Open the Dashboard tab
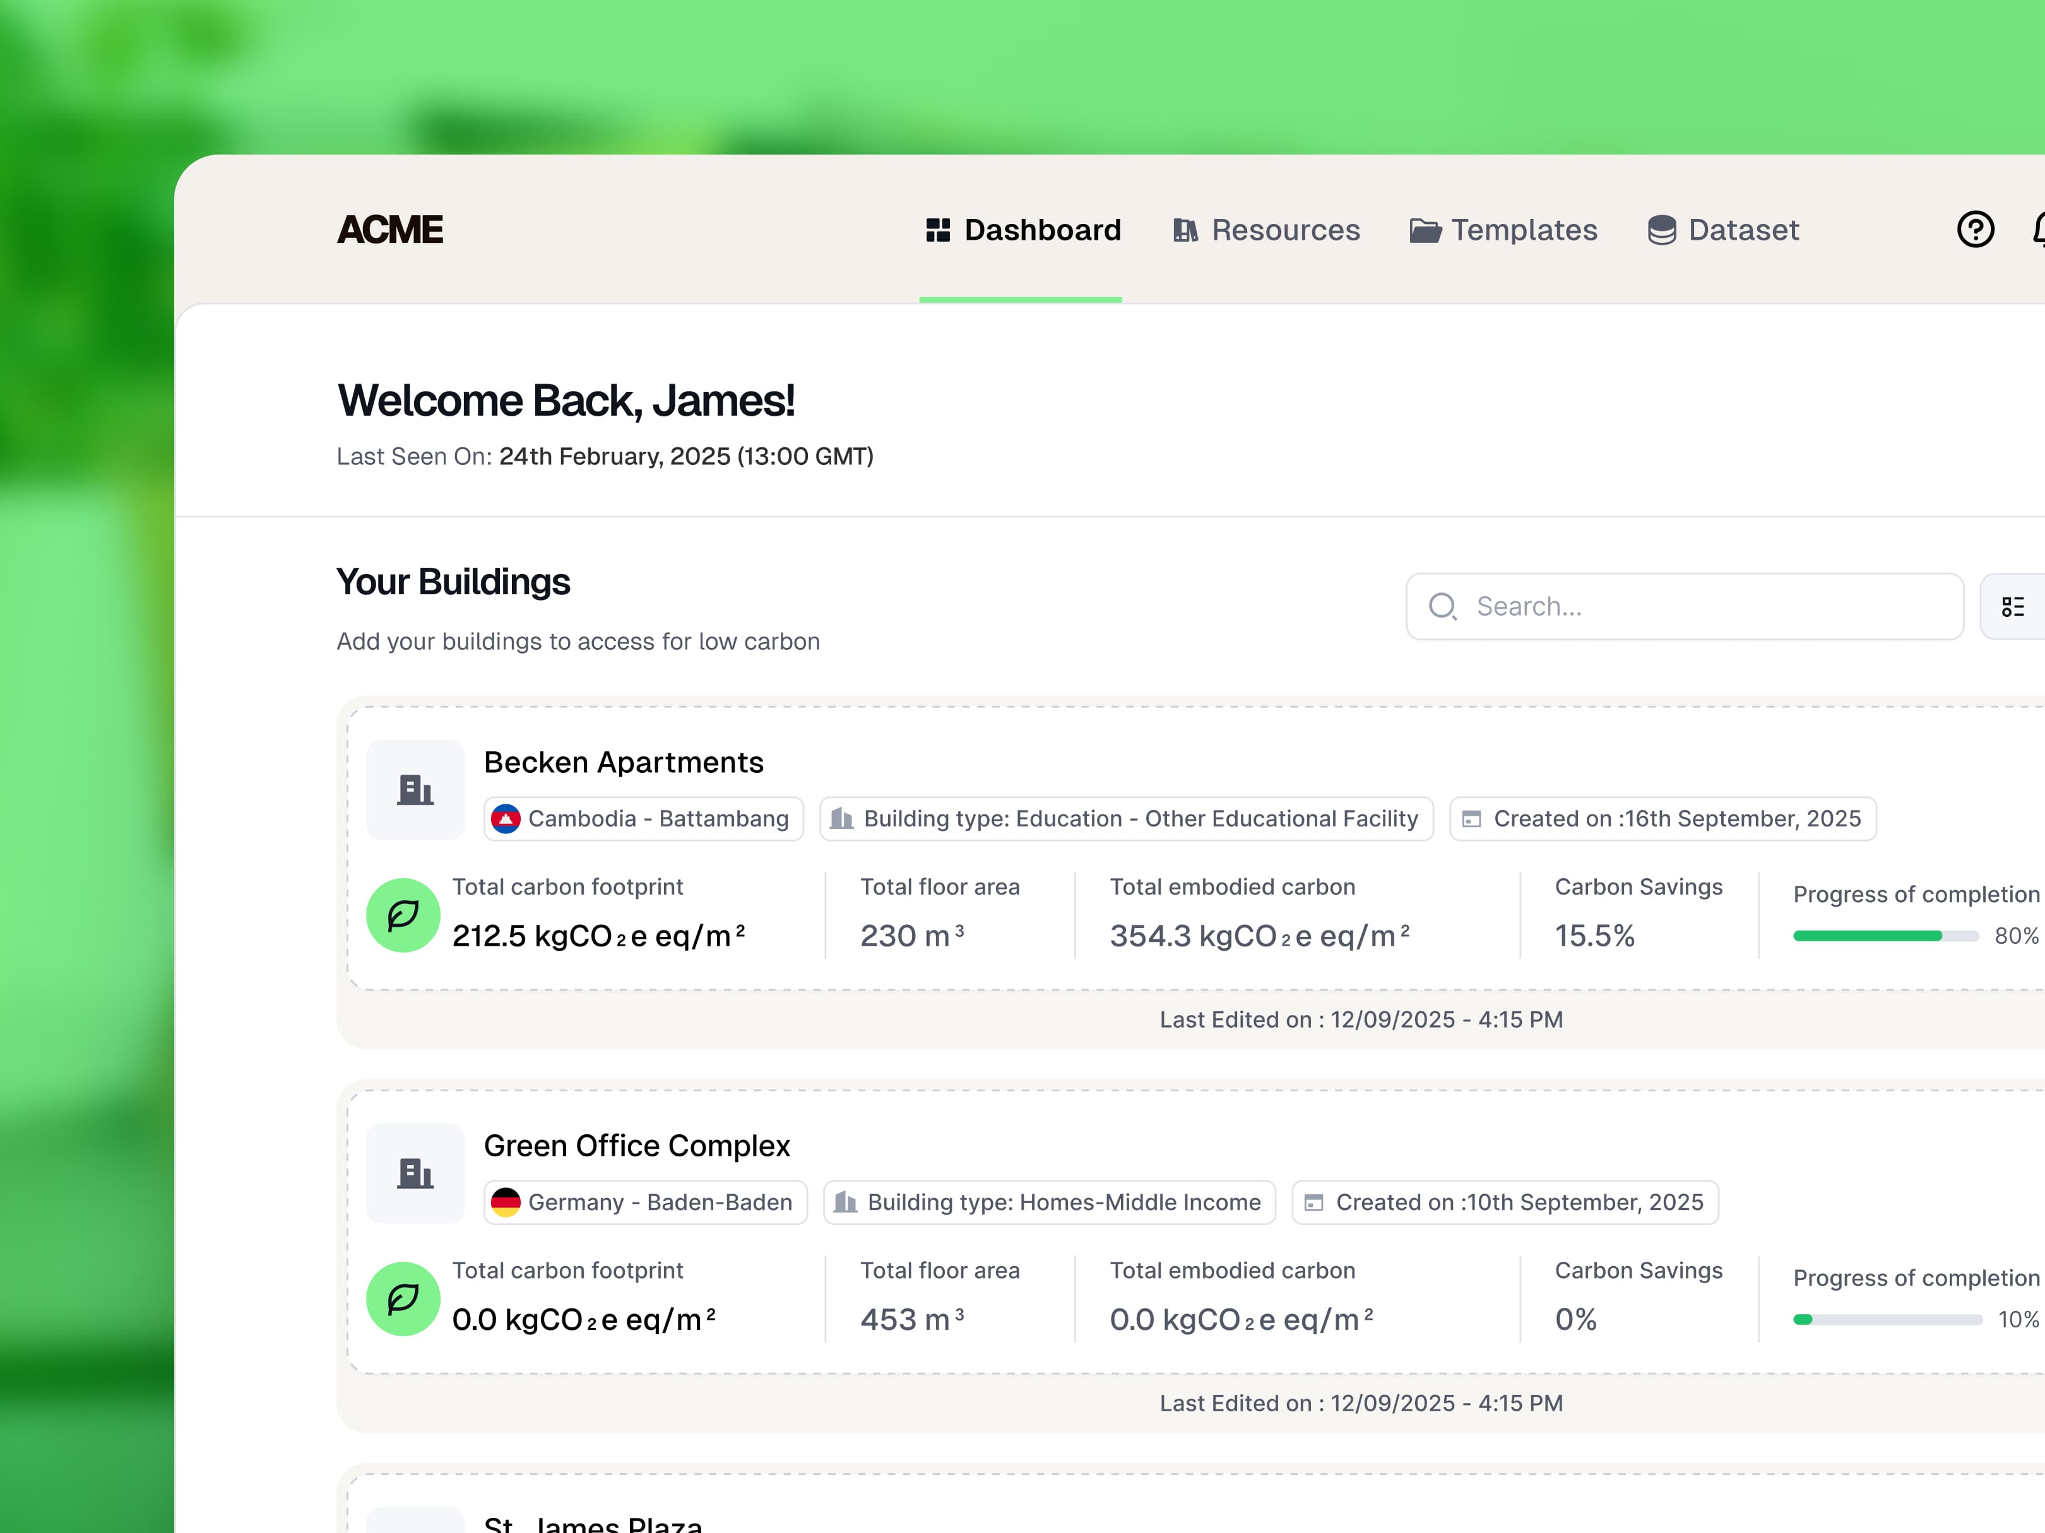2045x1533 pixels. [x=1022, y=229]
